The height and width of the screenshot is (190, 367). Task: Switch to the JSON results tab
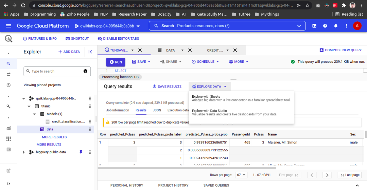pyautogui.click(x=157, y=110)
